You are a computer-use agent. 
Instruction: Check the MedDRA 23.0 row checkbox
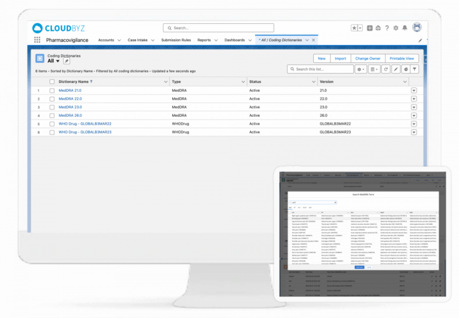(x=52, y=107)
